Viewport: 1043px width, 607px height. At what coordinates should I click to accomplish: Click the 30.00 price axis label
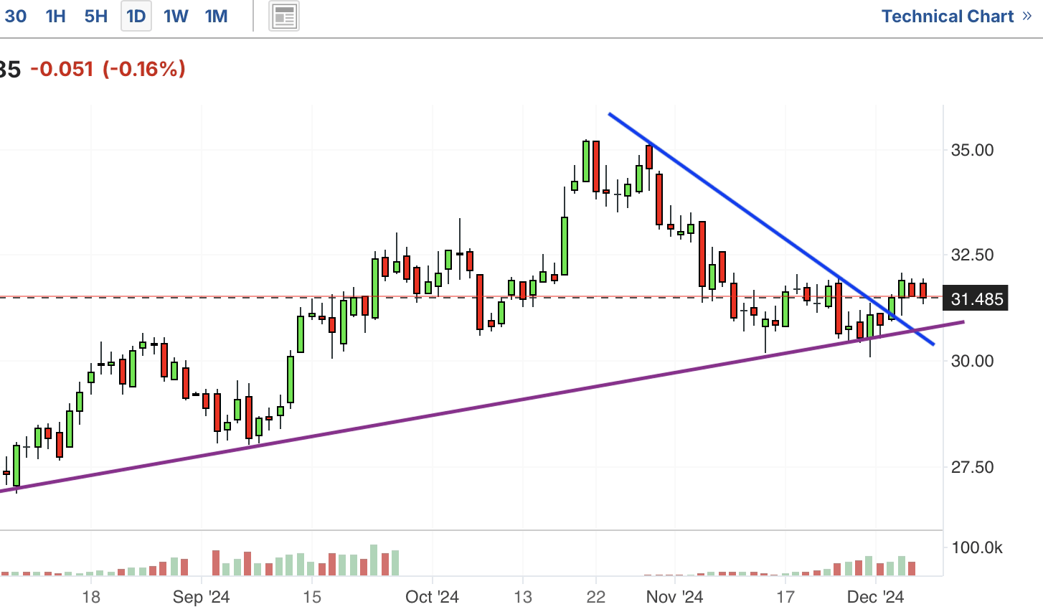(972, 360)
